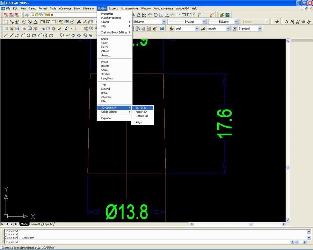
Task: Toggle the layer lock padlock icon
Action: 45,15
